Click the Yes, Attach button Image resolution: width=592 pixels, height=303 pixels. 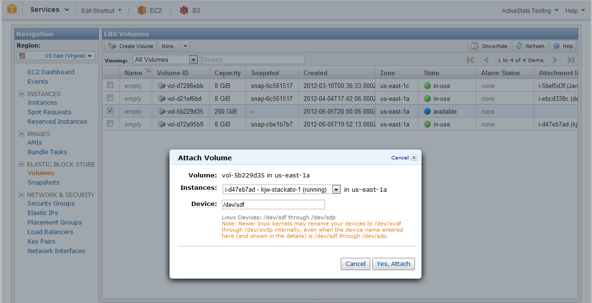pyautogui.click(x=393, y=264)
